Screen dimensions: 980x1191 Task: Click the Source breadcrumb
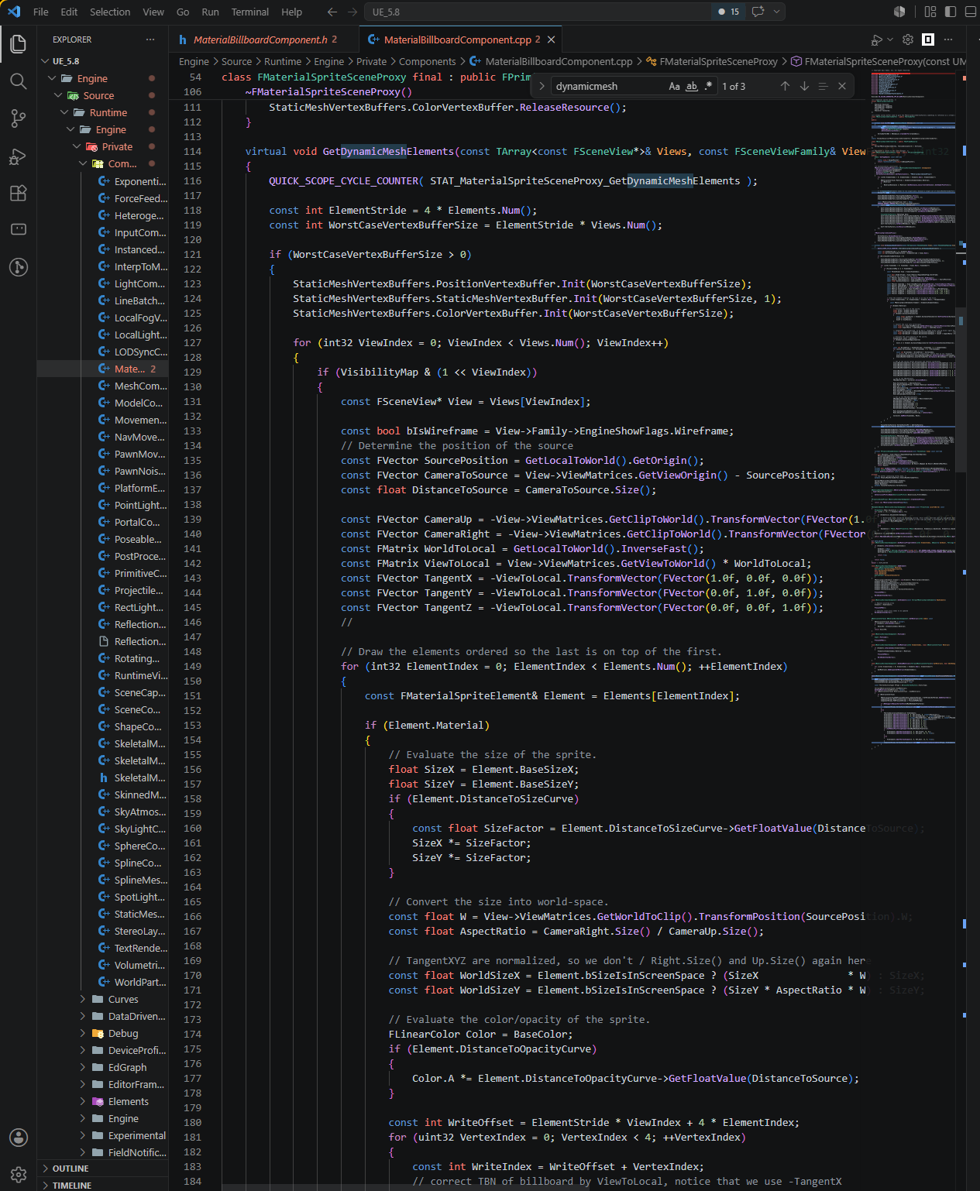click(x=236, y=61)
